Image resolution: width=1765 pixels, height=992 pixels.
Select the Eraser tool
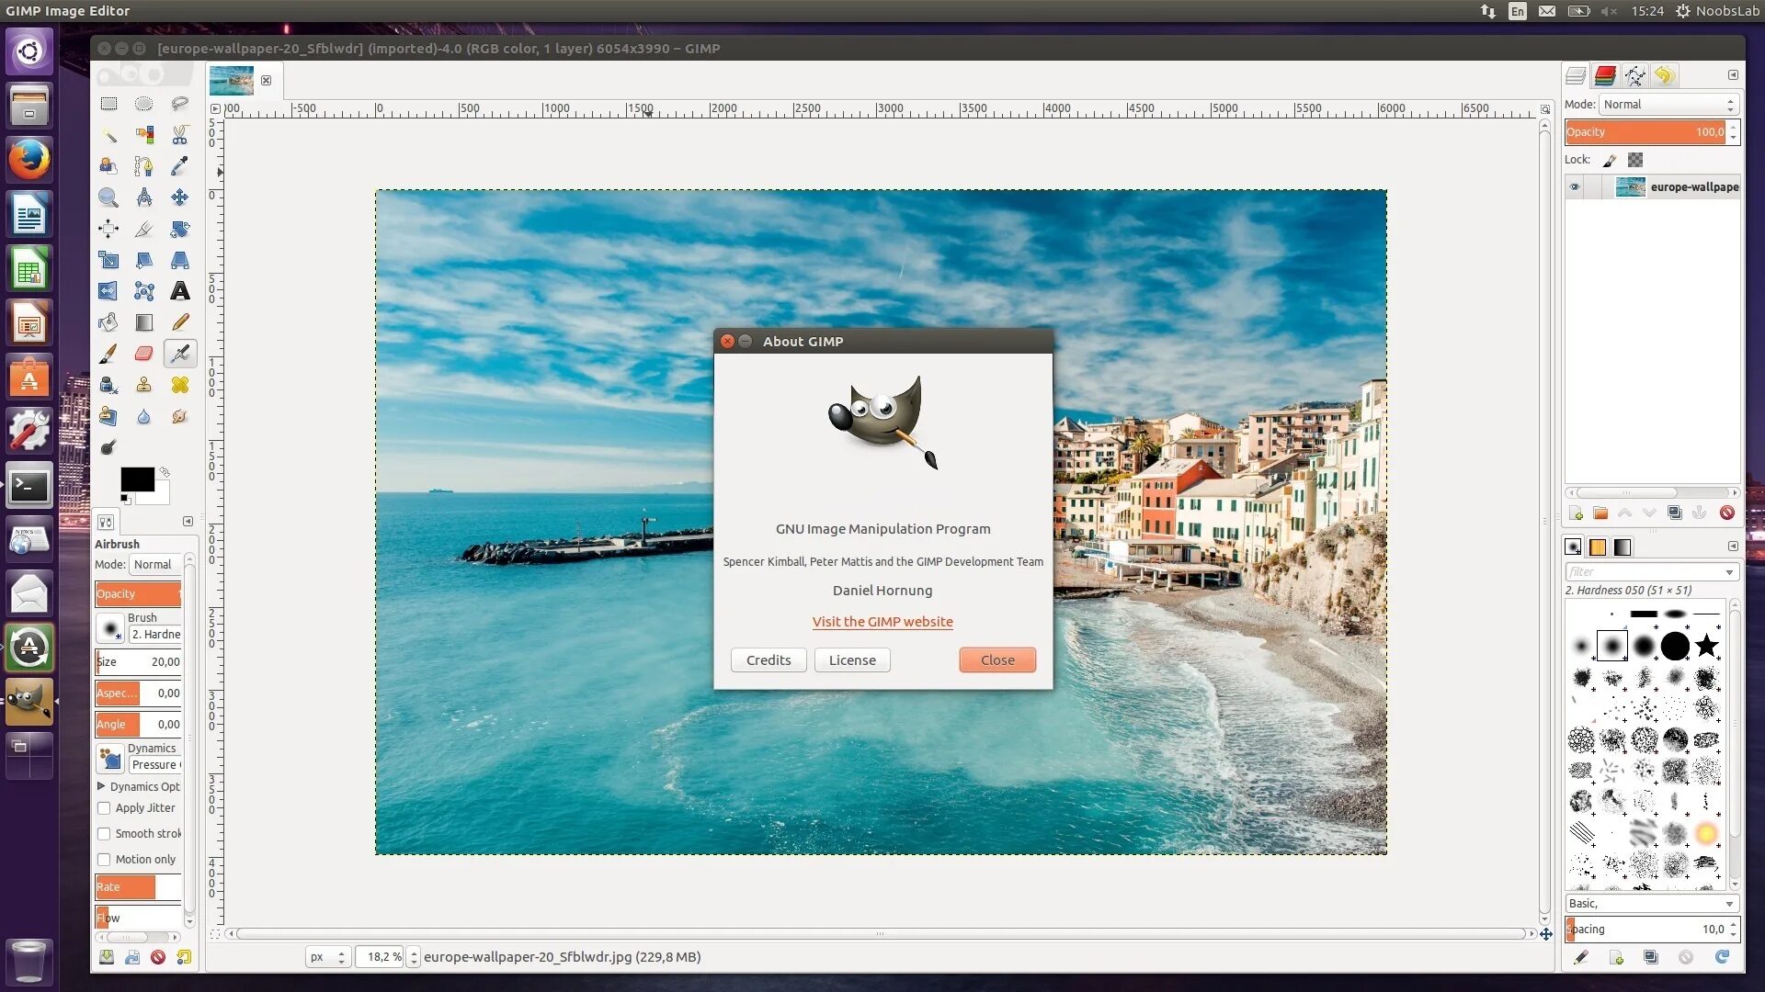[143, 354]
